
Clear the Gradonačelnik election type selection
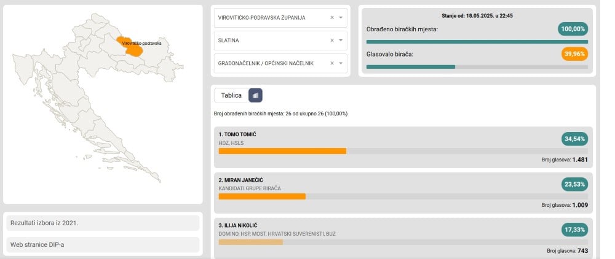[332, 63]
